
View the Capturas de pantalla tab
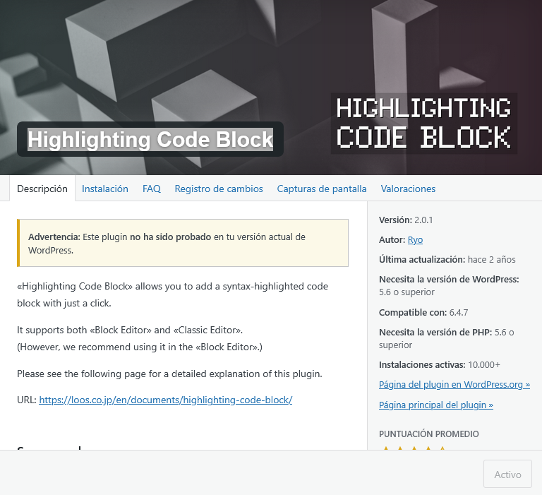click(x=322, y=189)
